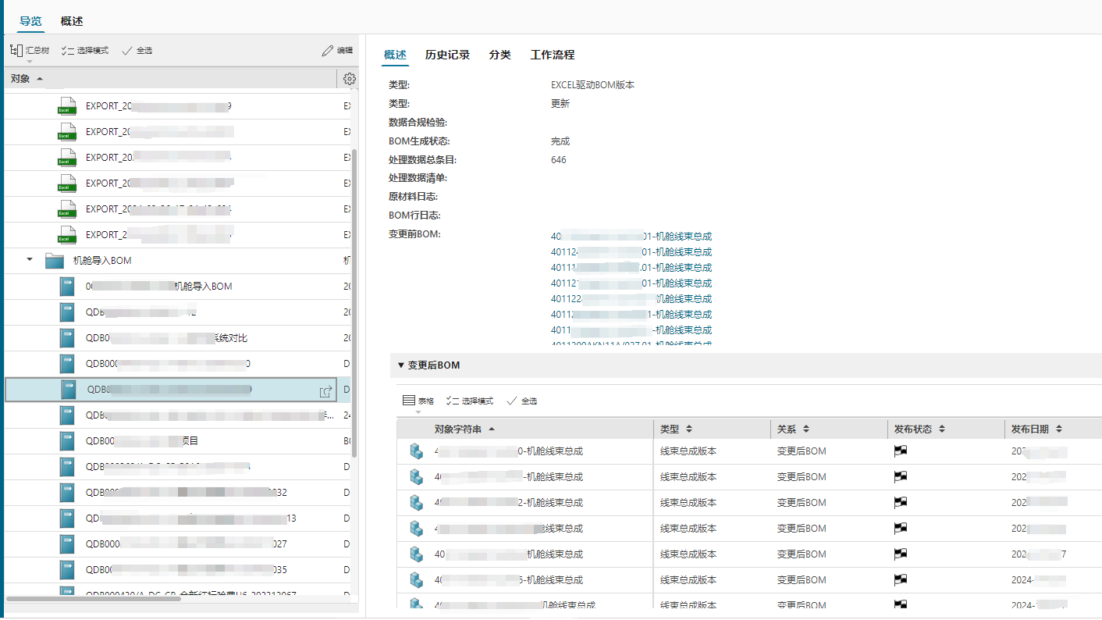The height and width of the screenshot is (620, 1102).
Task: Open table row ending 2-机舱线束总成
Action: (749, 503)
